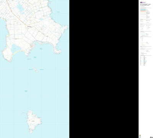Click the bold village label at the crossroads
The width and height of the screenshot is (153, 138).
click(29, 26)
